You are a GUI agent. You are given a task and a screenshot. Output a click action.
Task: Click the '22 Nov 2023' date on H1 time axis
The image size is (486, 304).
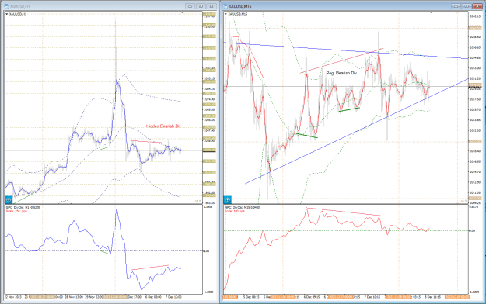14,297
